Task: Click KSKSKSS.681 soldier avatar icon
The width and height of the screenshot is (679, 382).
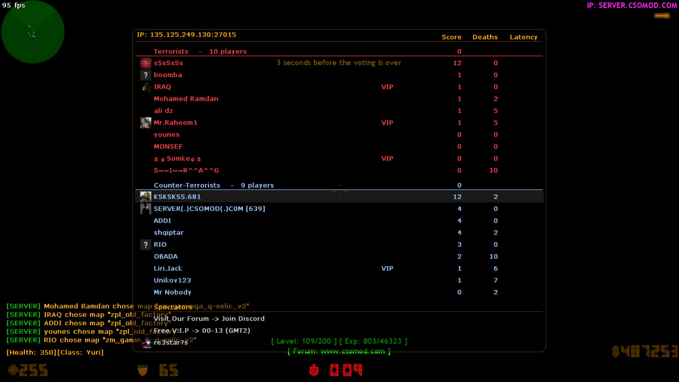Action: [x=145, y=197]
